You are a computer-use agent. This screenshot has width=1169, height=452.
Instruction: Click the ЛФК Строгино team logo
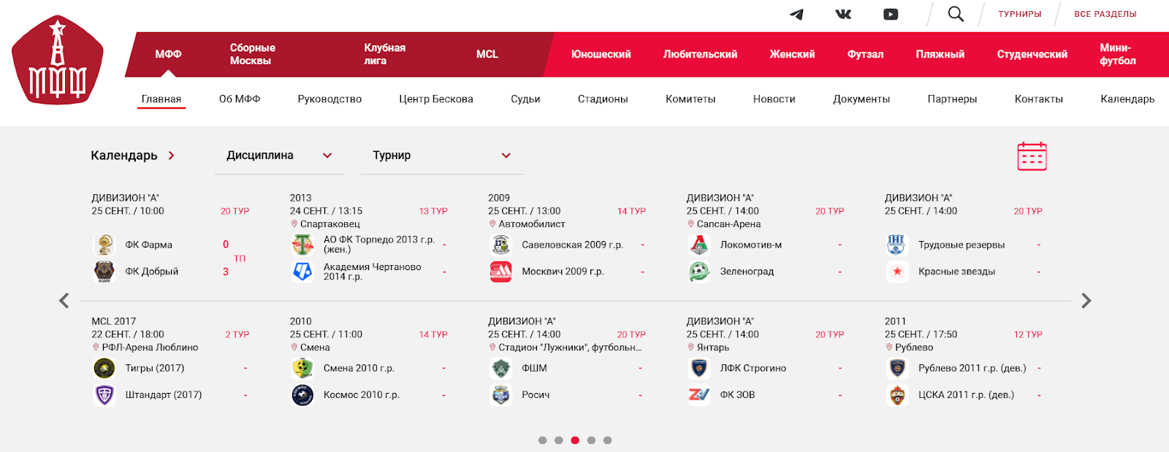click(x=699, y=368)
